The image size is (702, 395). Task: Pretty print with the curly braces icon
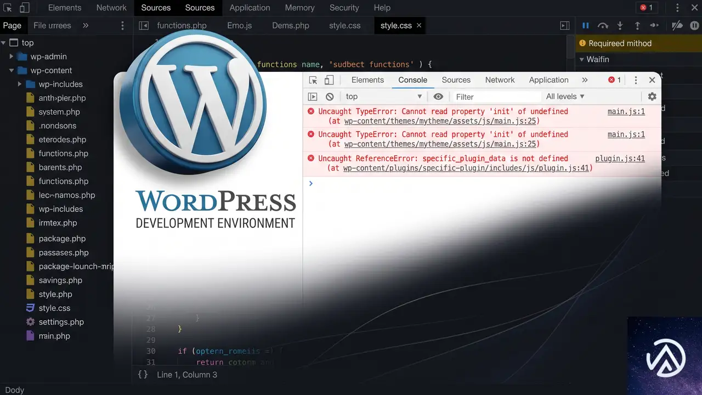pos(143,375)
